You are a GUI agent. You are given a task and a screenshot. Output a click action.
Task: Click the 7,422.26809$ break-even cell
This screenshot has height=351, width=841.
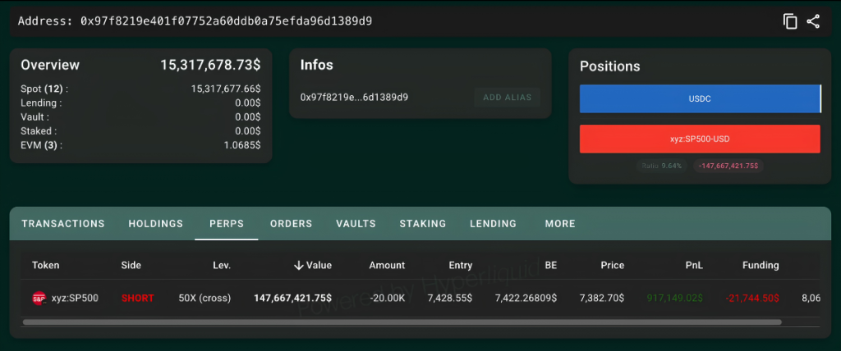526,298
